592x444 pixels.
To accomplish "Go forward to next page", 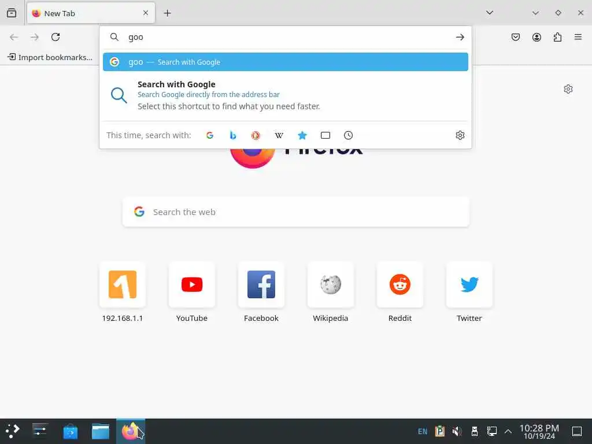I will (35, 37).
